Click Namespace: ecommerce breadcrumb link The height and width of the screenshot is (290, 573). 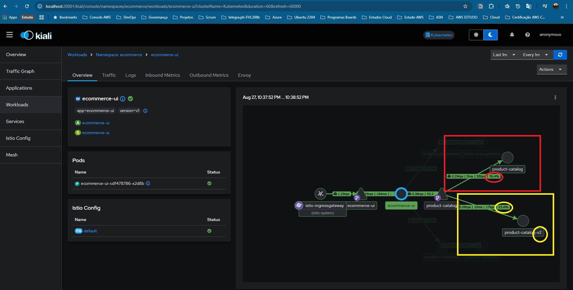coord(119,55)
